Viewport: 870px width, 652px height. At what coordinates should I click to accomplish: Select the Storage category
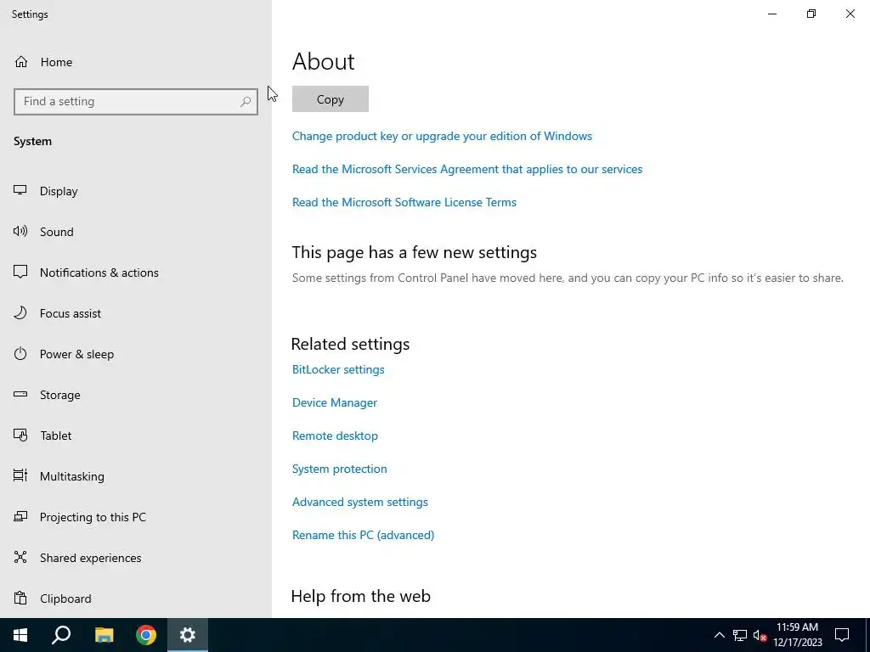click(x=136, y=394)
